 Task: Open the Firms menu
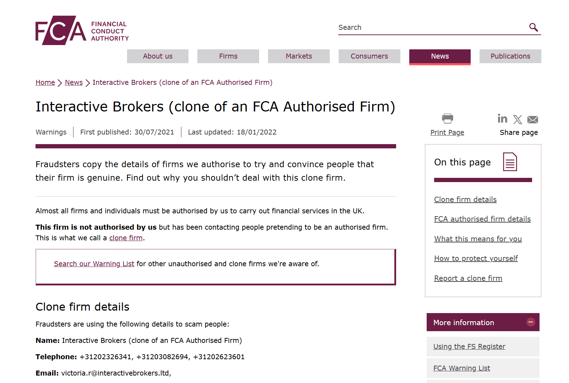click(228, 56)
